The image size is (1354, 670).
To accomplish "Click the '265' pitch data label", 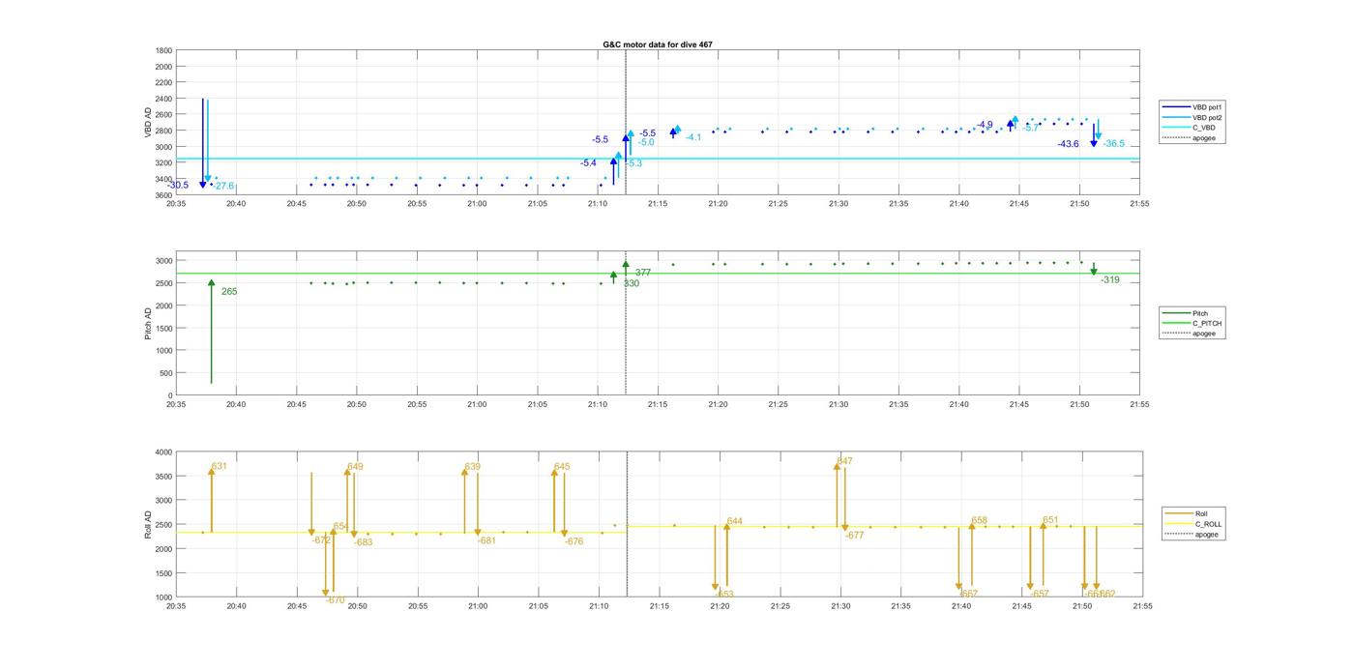I will click(229, 291).
